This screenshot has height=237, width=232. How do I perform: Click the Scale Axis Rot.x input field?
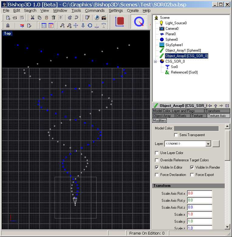(199, 193)
